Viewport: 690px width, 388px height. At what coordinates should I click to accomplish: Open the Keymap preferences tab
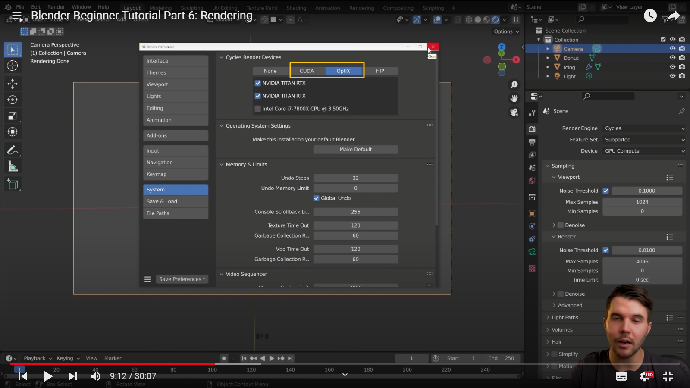176,174
